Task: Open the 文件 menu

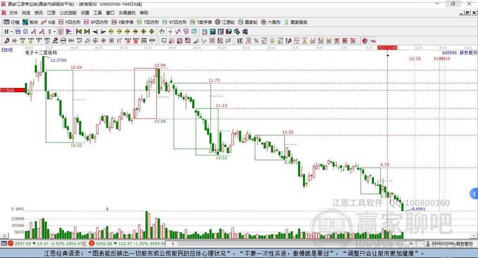Action: (x=14, y=13)
